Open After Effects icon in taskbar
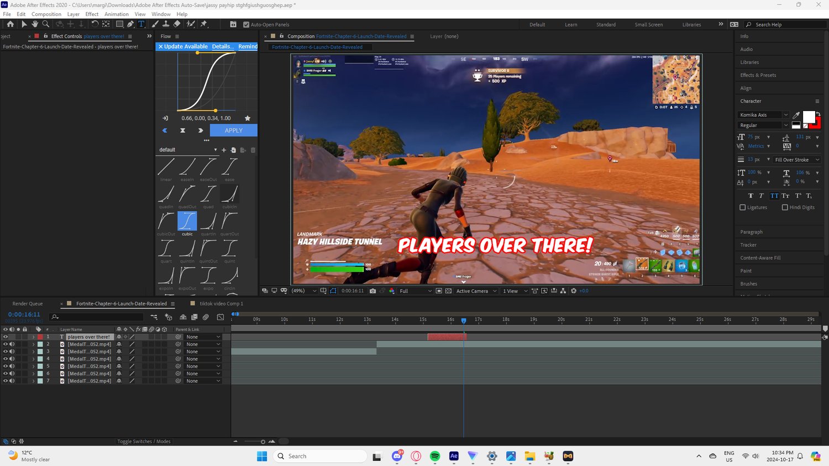 tap(454, 456)
